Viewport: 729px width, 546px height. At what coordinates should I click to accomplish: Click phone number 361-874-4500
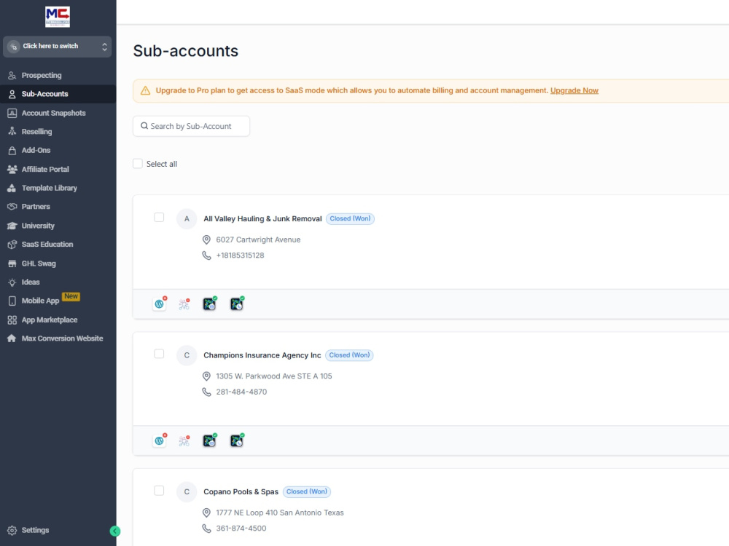click(241, 529)
